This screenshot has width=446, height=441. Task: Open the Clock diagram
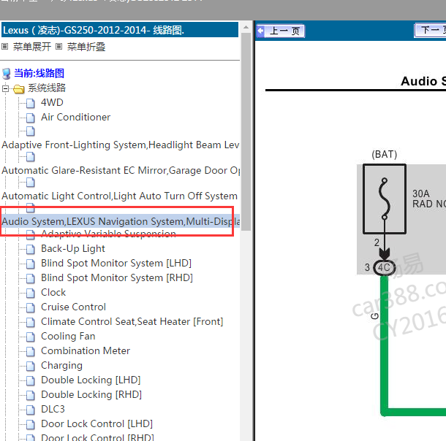pyautogui.click(x=53, y=292)
